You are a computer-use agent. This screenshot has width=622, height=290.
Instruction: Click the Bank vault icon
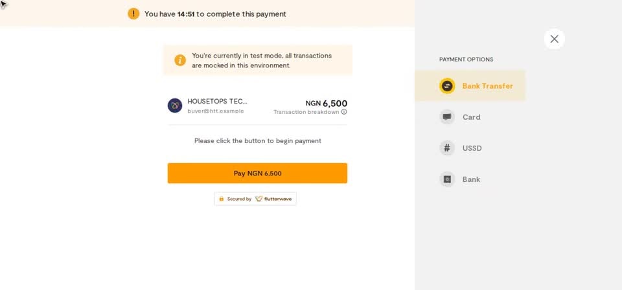(447, 179)
